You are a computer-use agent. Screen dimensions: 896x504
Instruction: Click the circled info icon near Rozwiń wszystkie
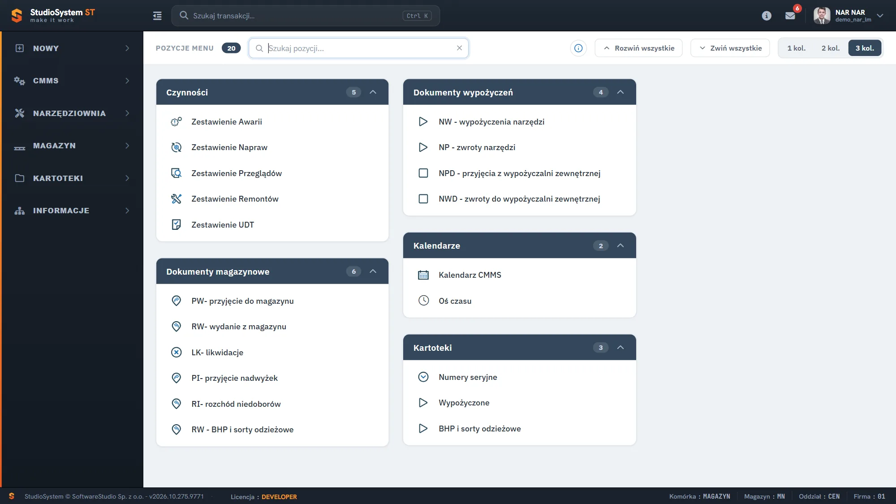pyautogui.click(x=578, y=48)
